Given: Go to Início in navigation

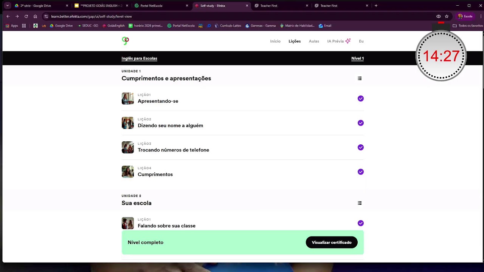Looking at the screenshot, I should pos(275,41).
